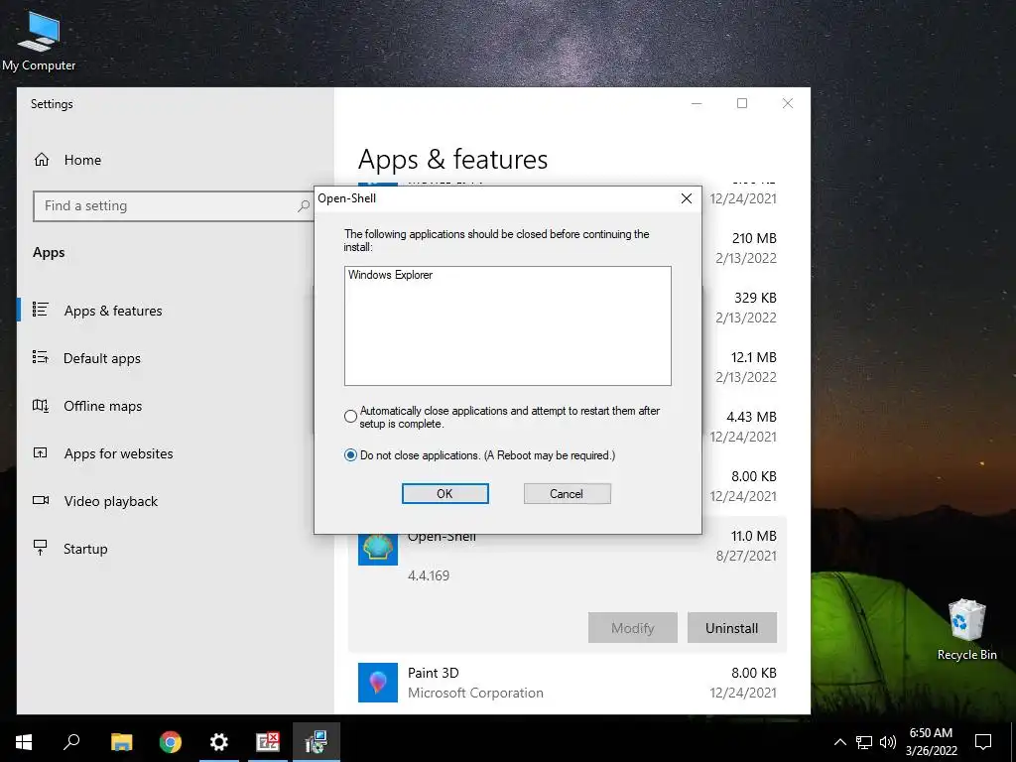Screen dimensions: 1016x762
Task: Open taskbar Search magnifier
Action: click(x=71, y=742)
